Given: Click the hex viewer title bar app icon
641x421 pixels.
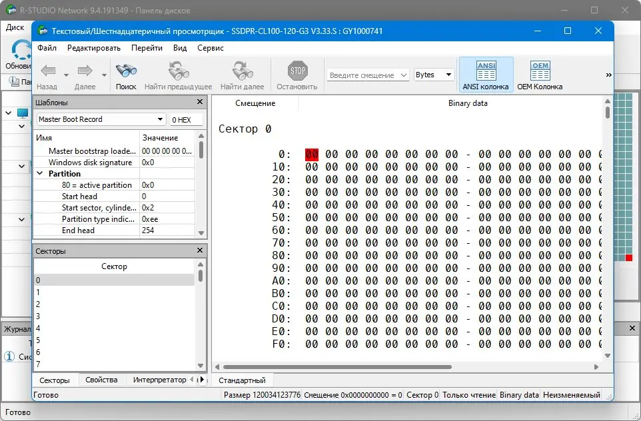Looking at the screenshot, I should 42,30.
